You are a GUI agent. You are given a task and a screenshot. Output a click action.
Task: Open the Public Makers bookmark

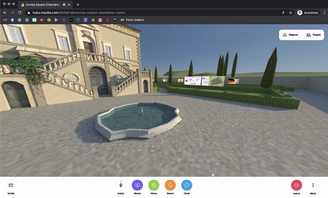pos(132,20)
